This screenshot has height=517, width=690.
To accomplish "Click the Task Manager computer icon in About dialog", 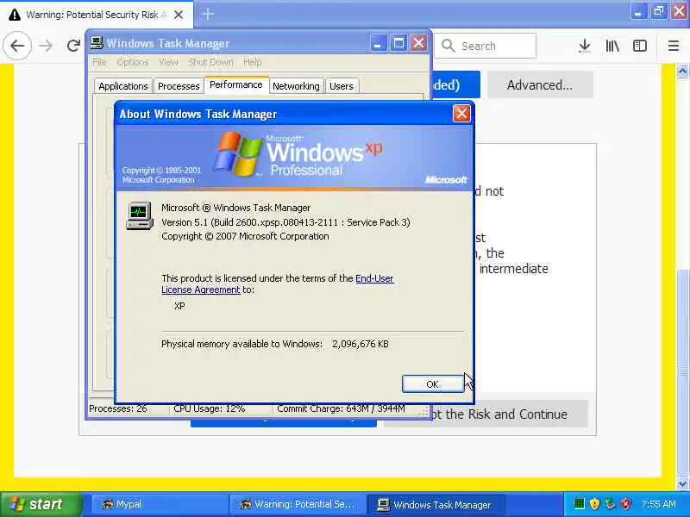I will coord(140,216).
